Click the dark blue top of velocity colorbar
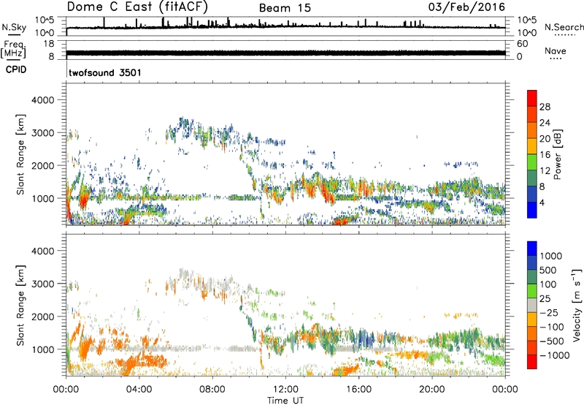 (x=532, y=249)
